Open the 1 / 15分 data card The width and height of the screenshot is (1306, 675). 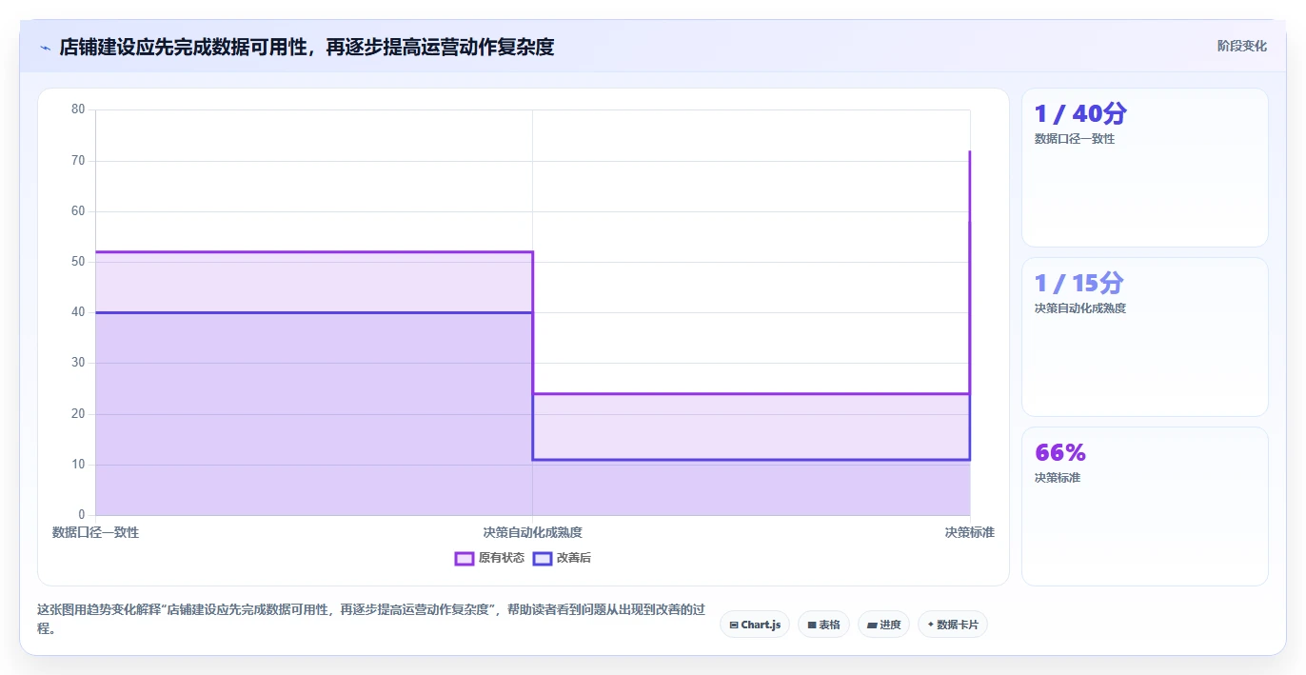1145,337
